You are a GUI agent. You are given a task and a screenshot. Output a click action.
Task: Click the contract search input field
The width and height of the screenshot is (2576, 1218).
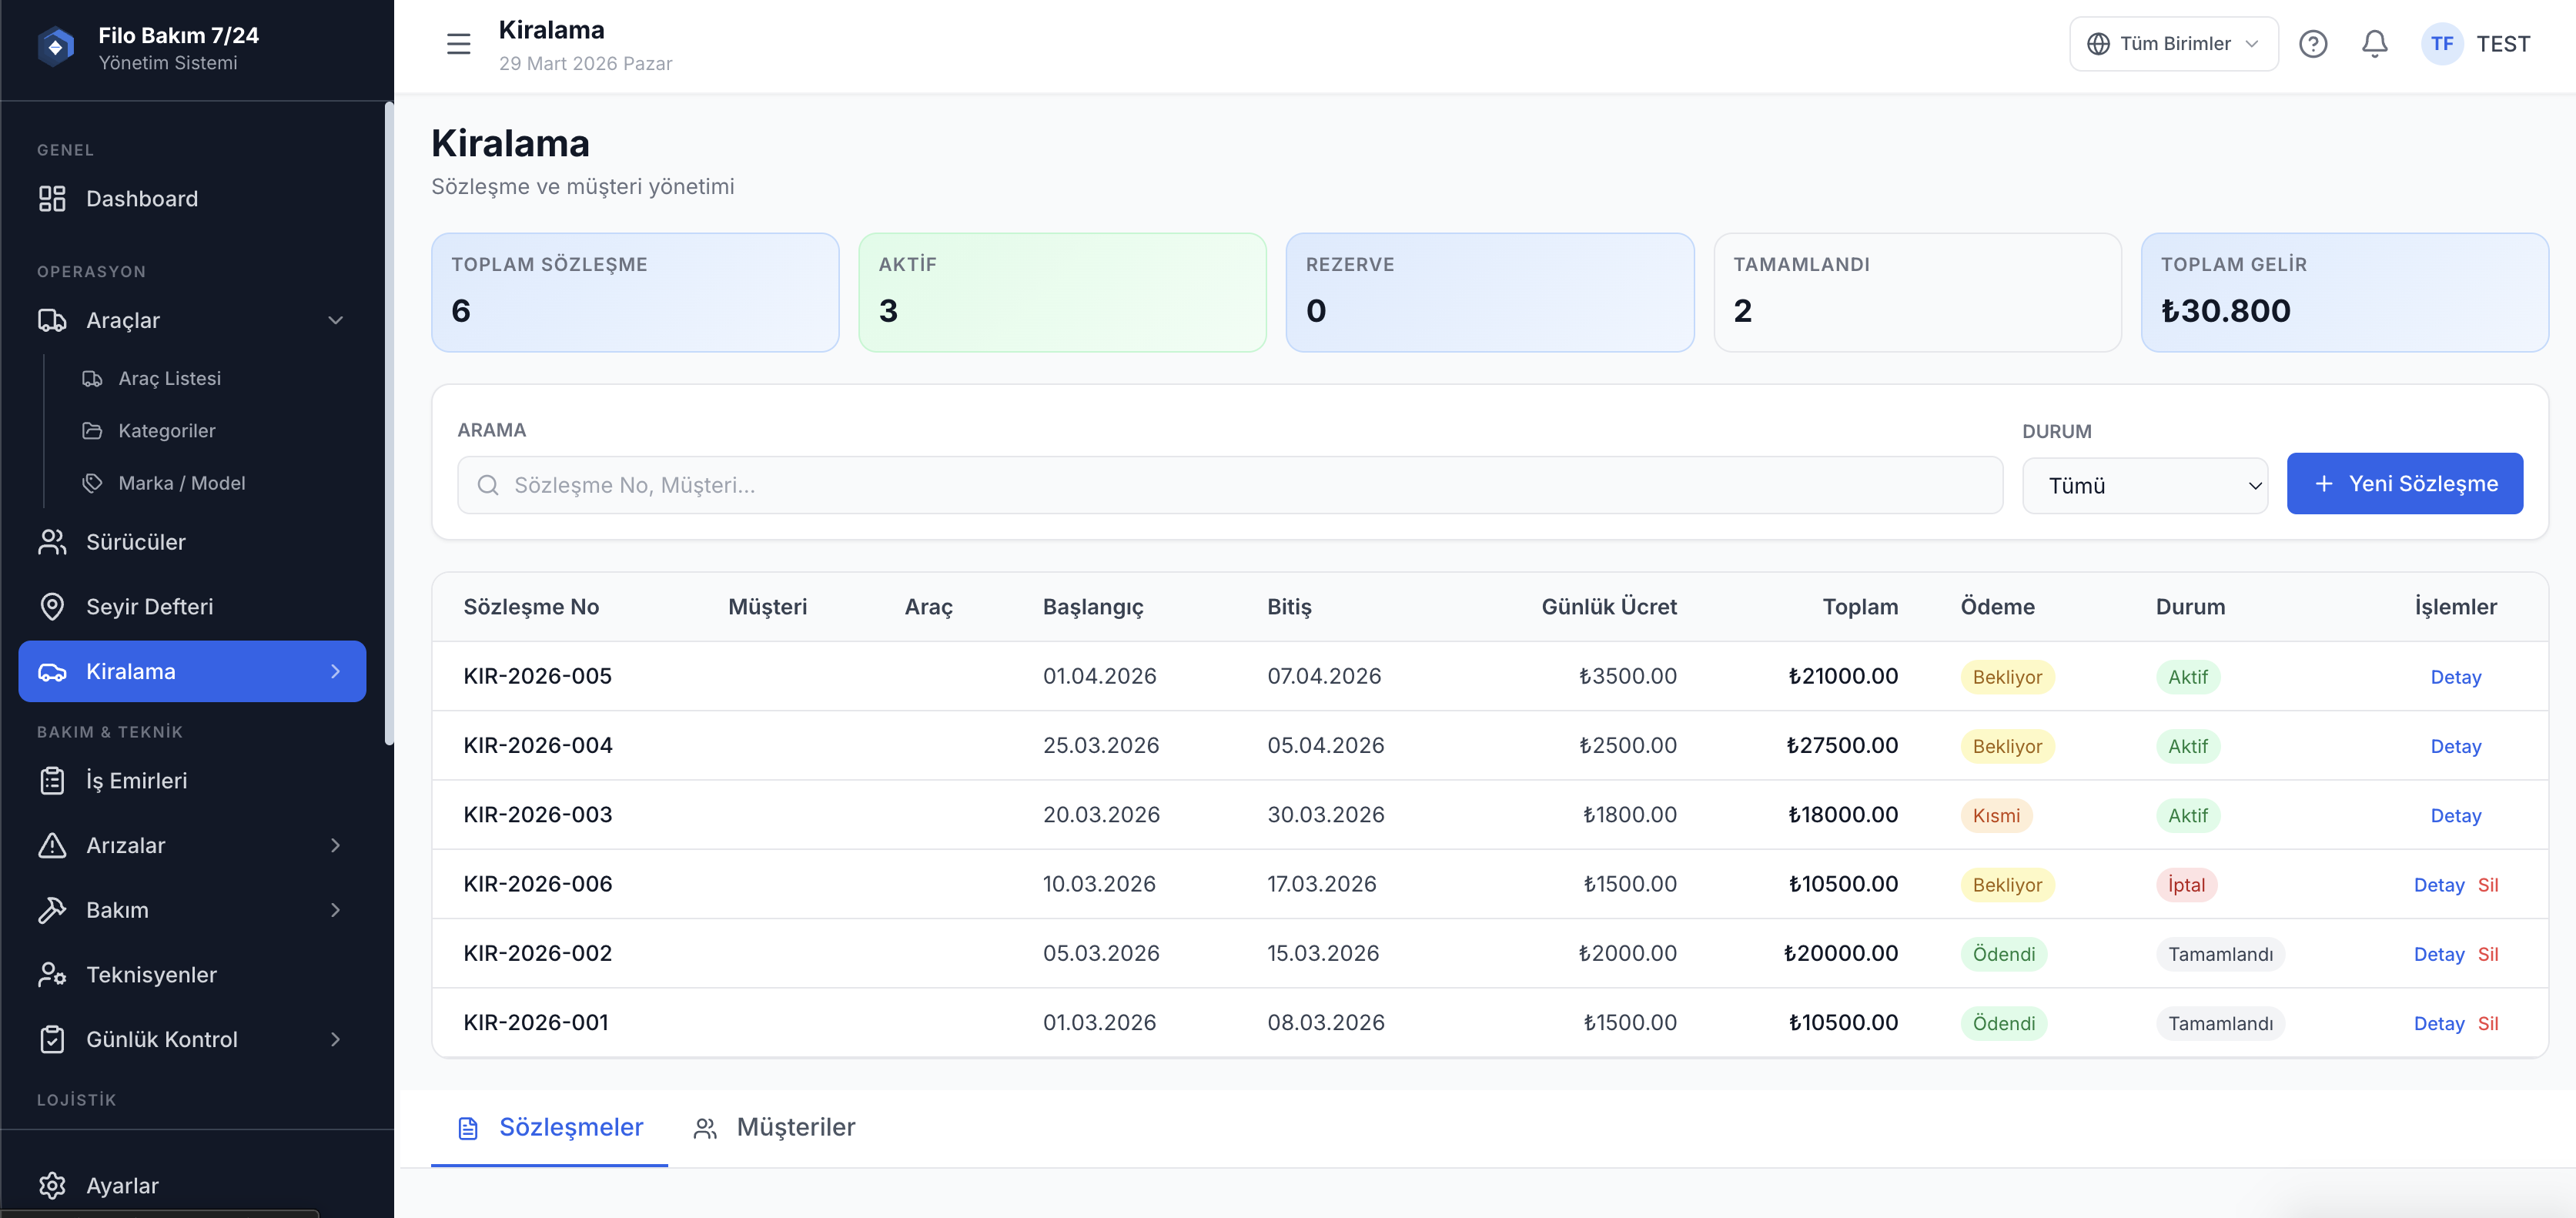click(1230, 486)
